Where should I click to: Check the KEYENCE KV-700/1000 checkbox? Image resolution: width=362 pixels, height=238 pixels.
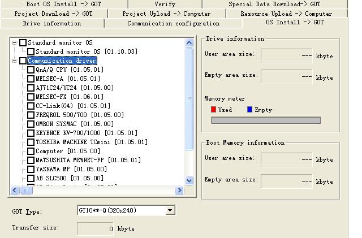tap(31, 133)
